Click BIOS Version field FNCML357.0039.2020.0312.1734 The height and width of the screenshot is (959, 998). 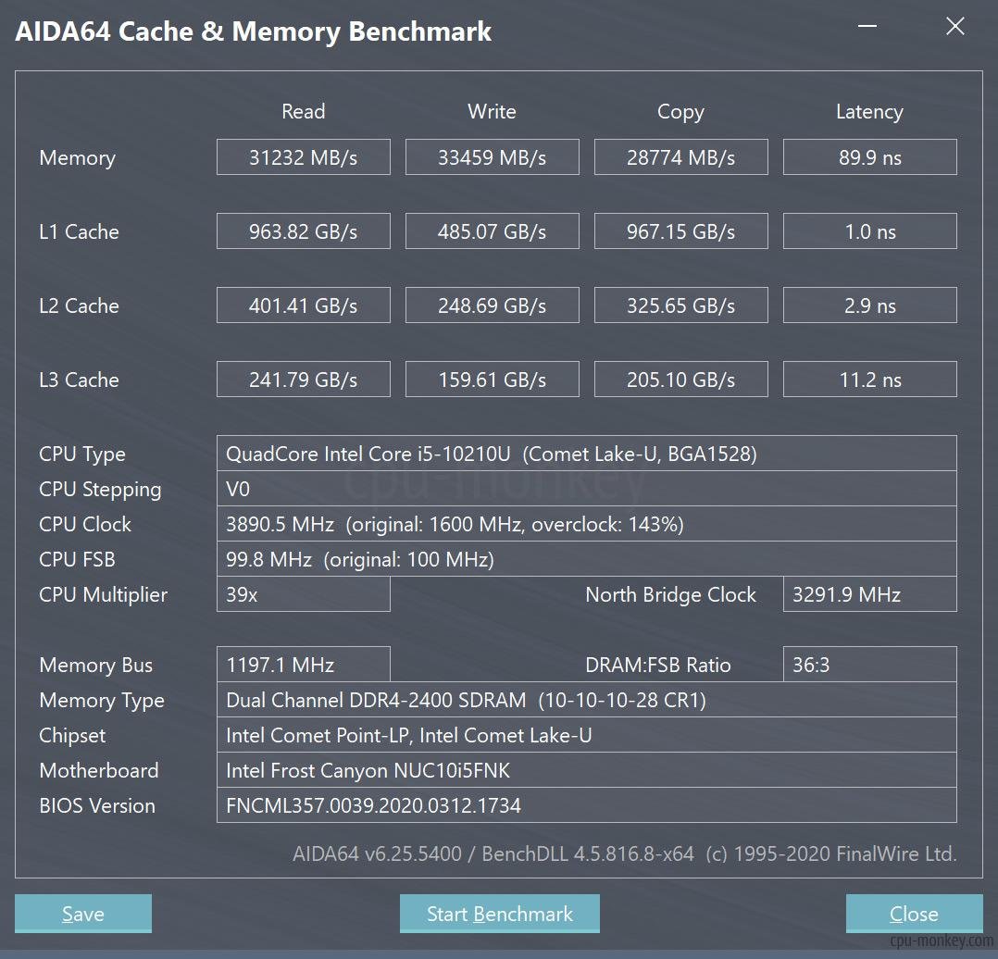tap(586, 805)
